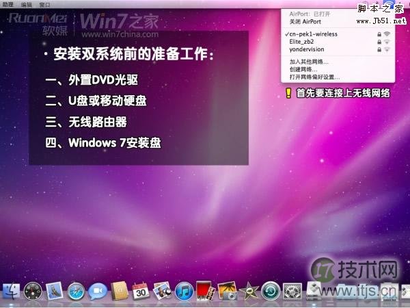Open Finder from the Dock

point(11,292)
